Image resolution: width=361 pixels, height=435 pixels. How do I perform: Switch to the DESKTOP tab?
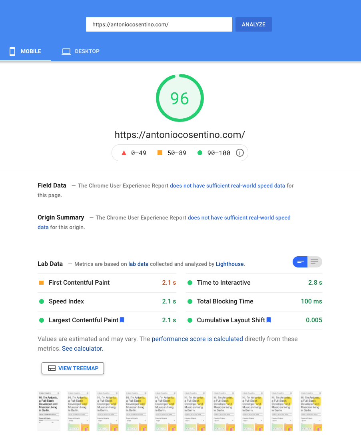(80, 51)
